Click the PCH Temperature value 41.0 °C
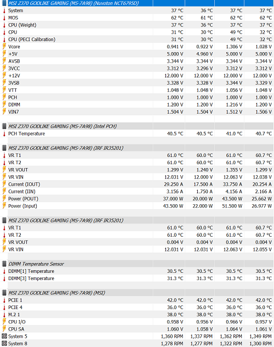 [x=234, y=133]
